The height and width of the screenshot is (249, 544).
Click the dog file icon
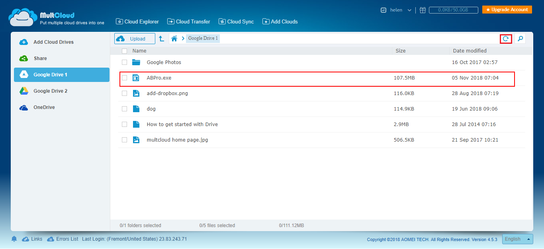pyautogui.click(x=136, y=109)
